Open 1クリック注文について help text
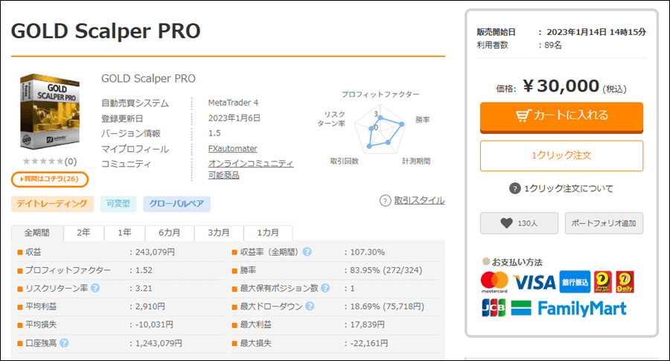Image resolution: width=670 pixels, height=361 pixels. pos(568,188)
